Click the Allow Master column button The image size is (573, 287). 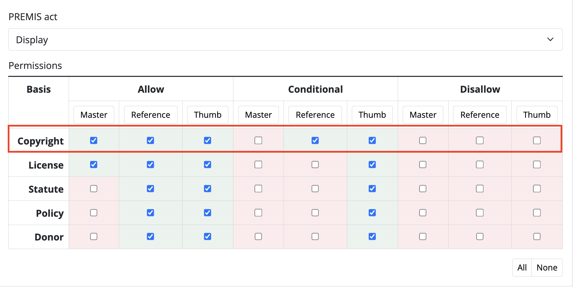pyautogui.click(x=94, y=115)
